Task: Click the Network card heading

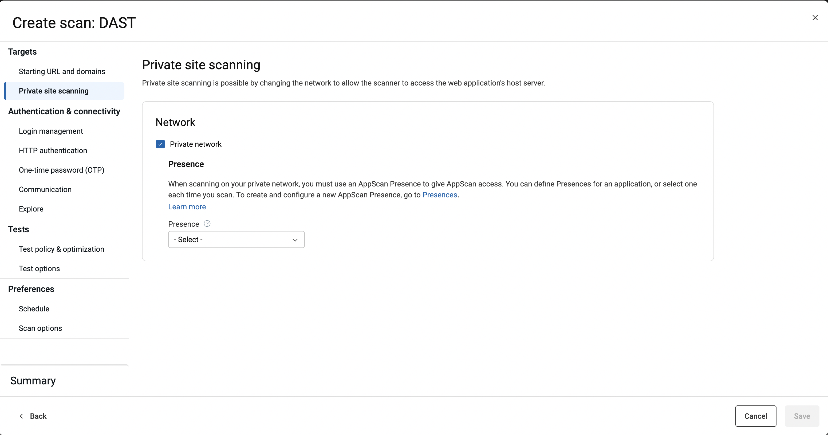Action: tap(175, 122)
